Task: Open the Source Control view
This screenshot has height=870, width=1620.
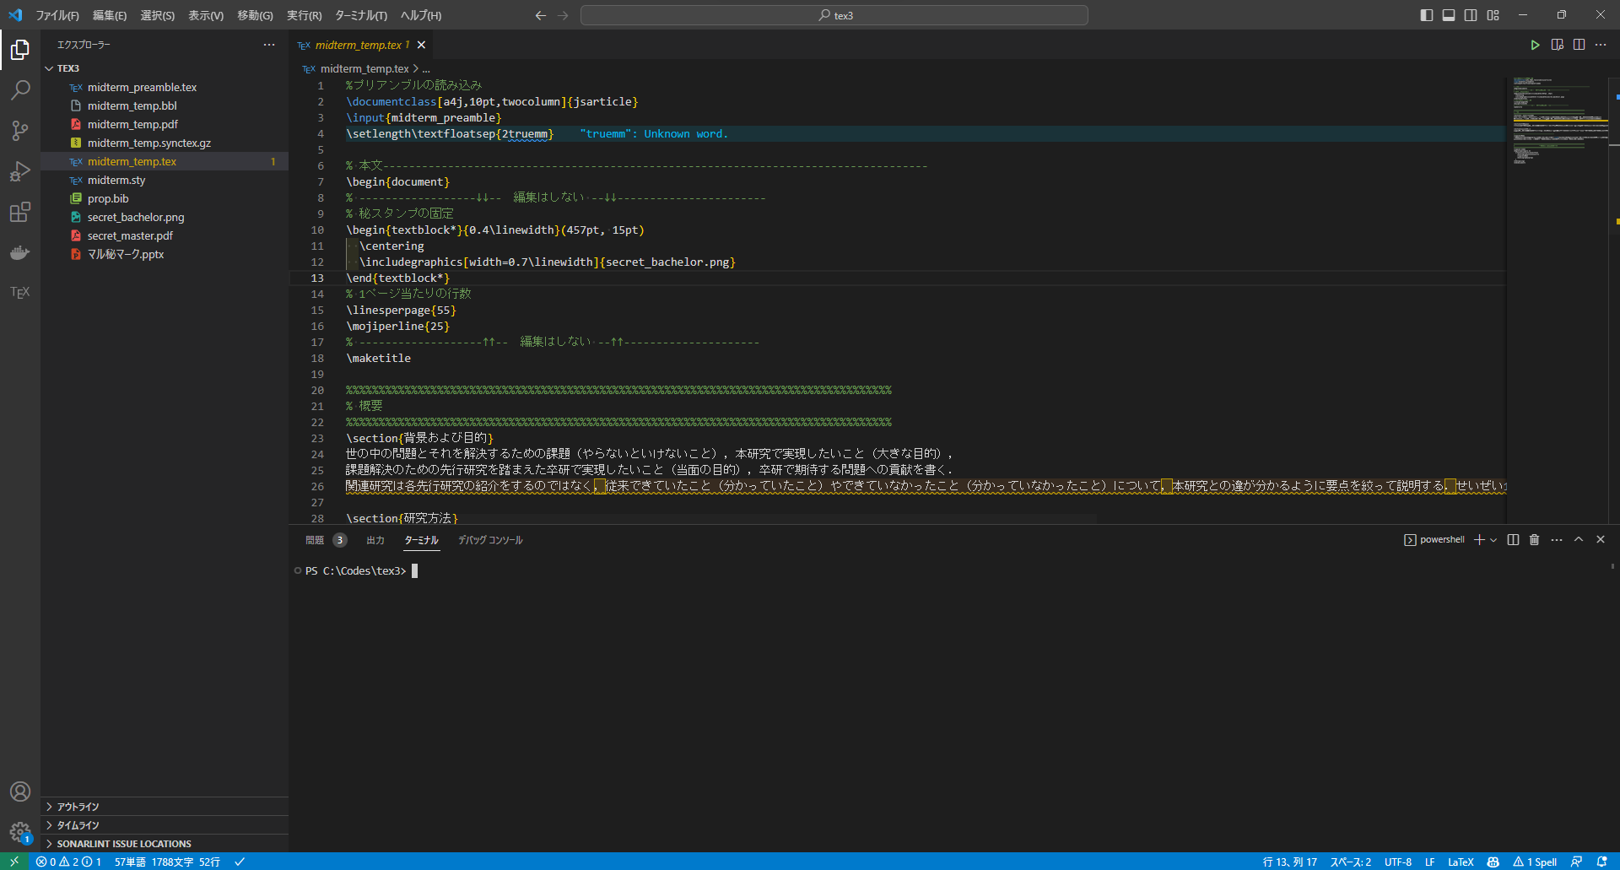Action: click(x=20, y=131)
